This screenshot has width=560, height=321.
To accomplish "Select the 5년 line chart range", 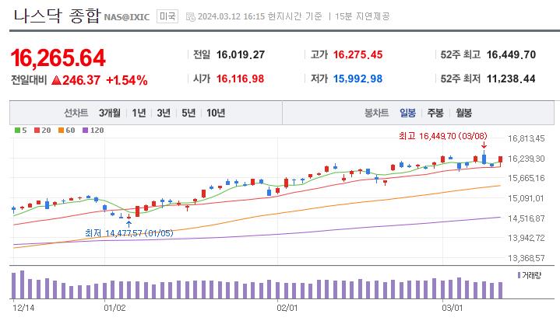I will click(x=188, y=113).
